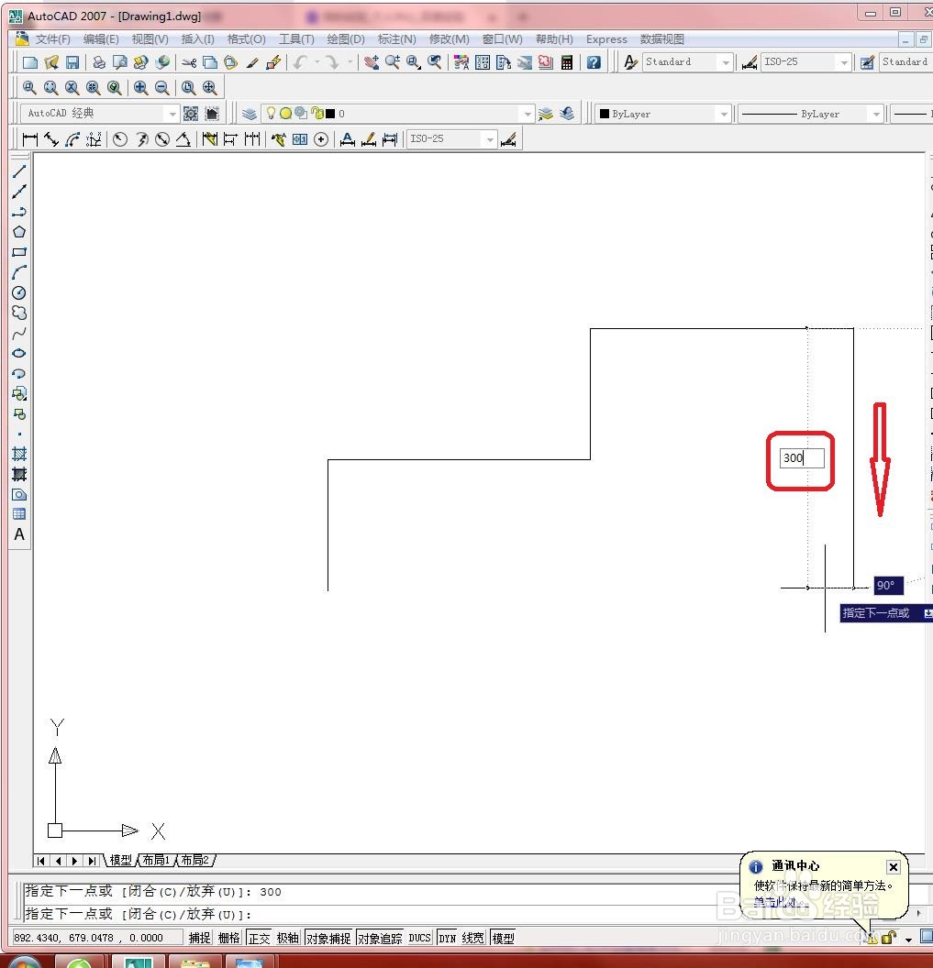Open the 编辑(E) menu
Image resolution: width=933 pixels, height=968 pixels.
101,39
